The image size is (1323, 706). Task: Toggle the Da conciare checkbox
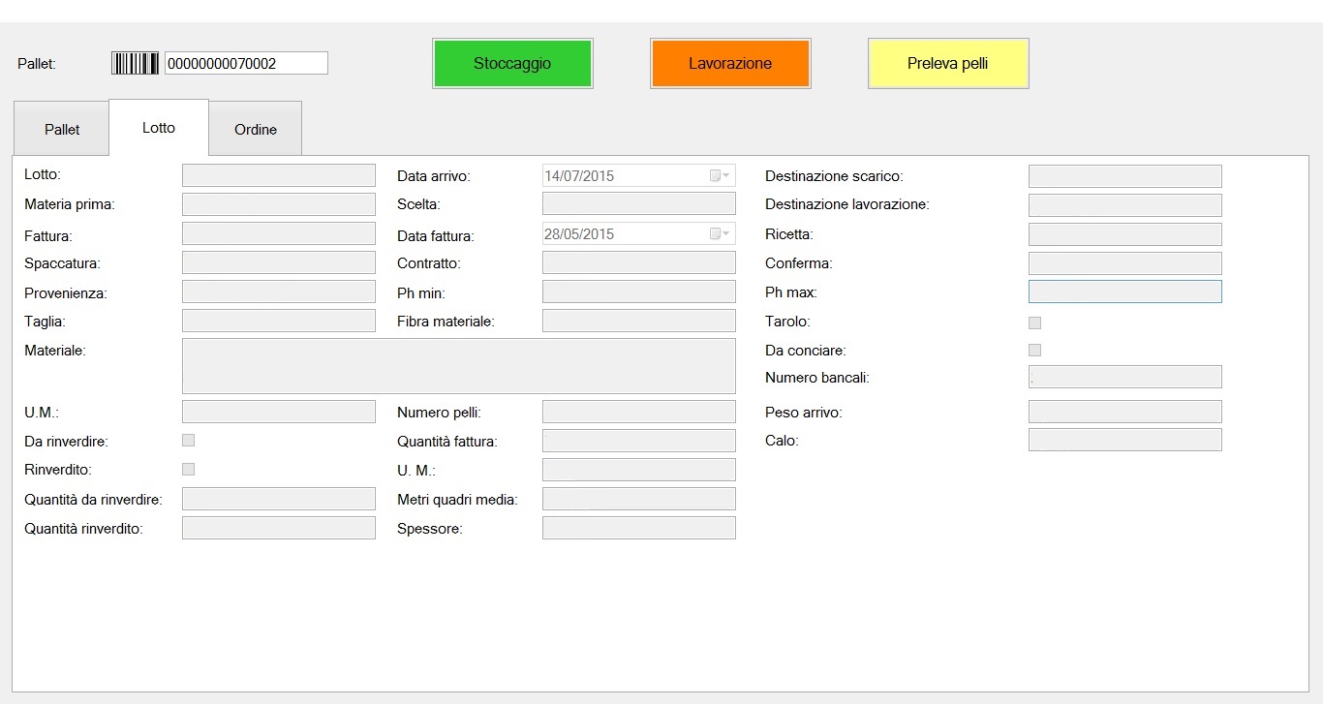click(x=1034, y=350)
